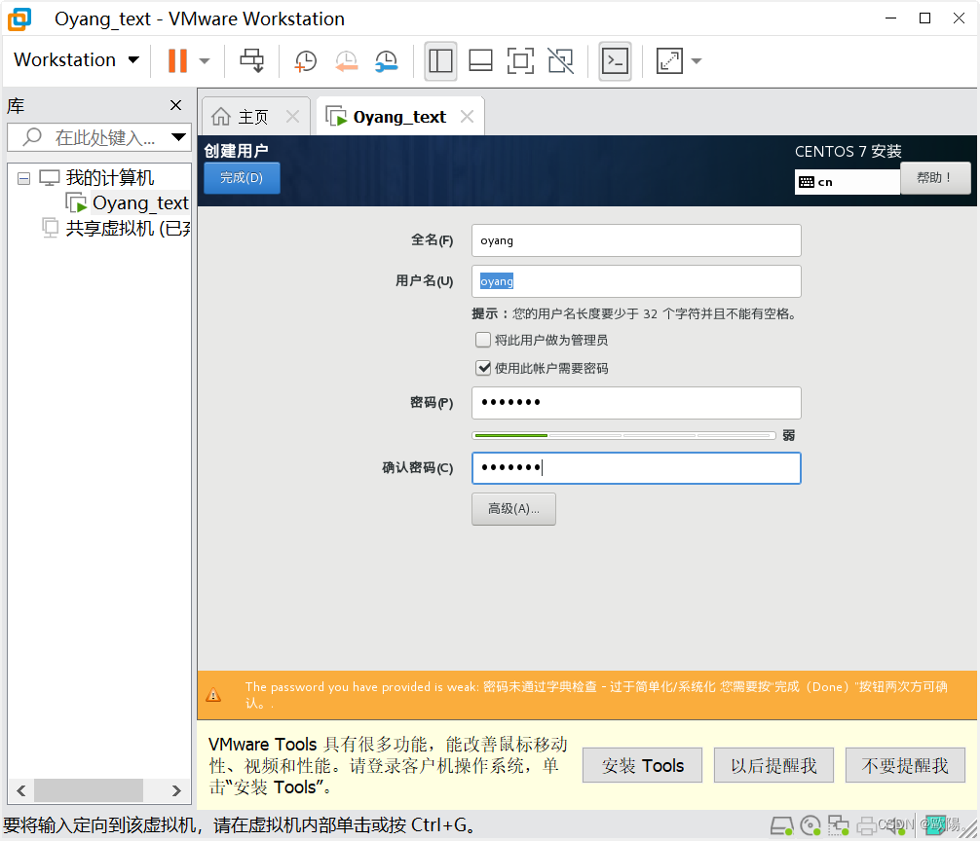
Task: Close the Oyang_text tab
Action: click(467, 116)
